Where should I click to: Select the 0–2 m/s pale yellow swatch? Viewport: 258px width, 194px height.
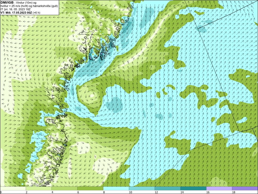coord(13,188)
